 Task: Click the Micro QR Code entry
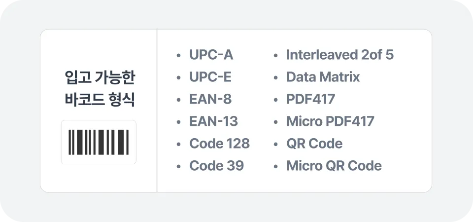pos(334,166)
